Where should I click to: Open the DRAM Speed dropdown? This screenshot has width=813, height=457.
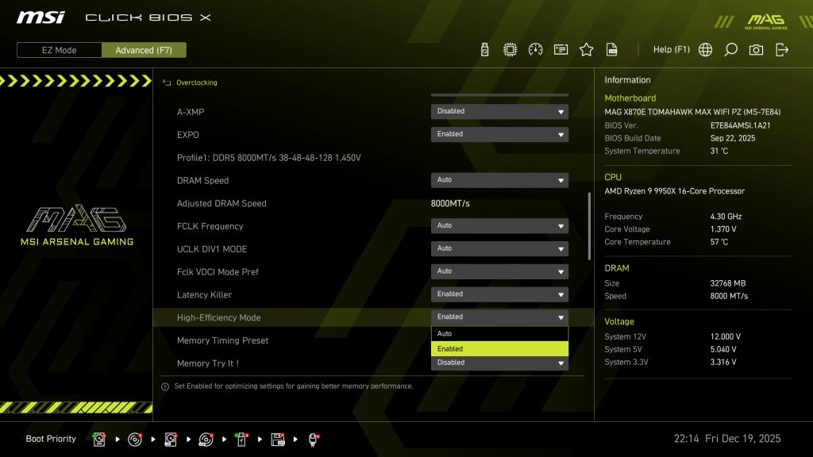point(499,180)
